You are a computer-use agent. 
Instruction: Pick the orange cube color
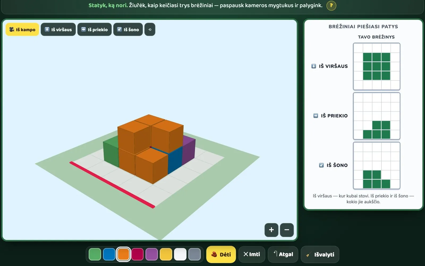123,254
